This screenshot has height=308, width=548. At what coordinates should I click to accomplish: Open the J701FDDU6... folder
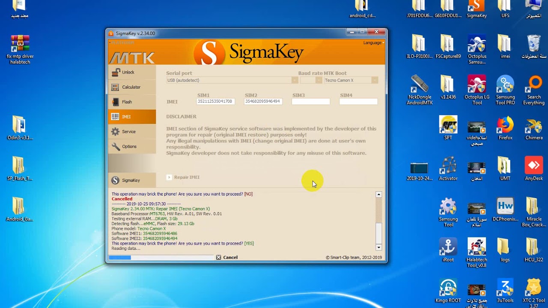point(420,9)
